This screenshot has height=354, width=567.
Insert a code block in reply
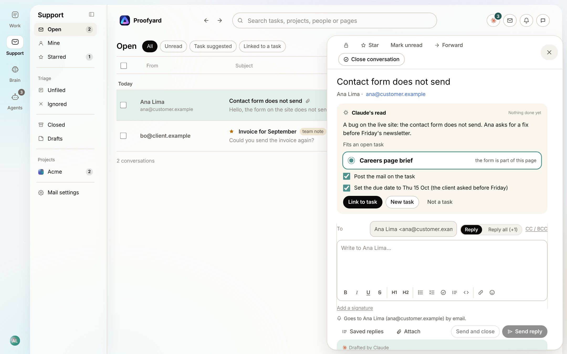tap(466, 292)
